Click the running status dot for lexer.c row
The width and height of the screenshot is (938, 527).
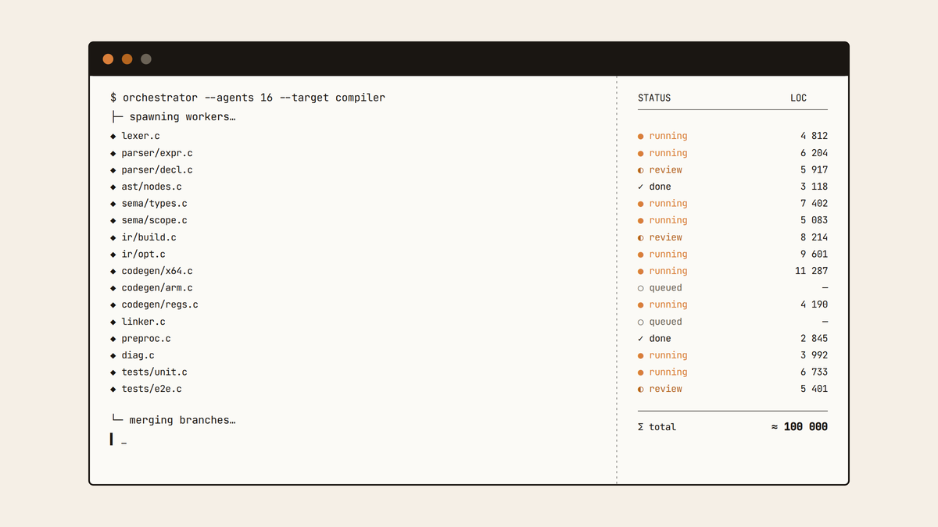[x=641, y=136]
